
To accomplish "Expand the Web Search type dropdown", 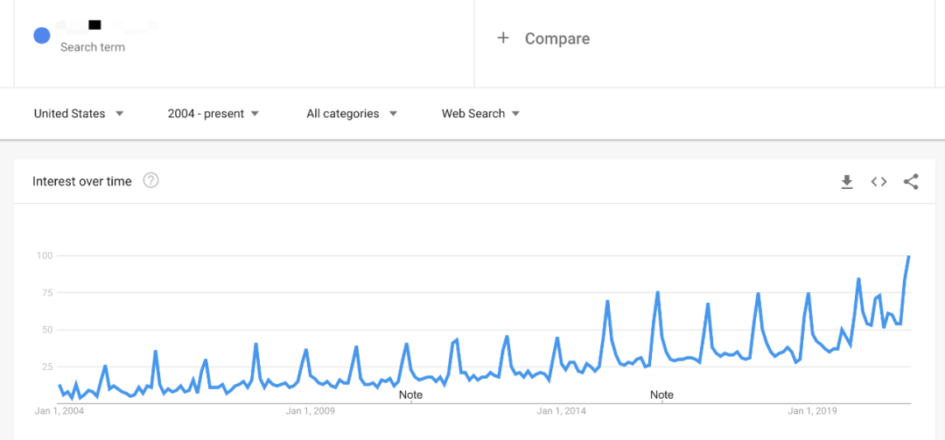I will pyautogui.click(x=480, y=114).
